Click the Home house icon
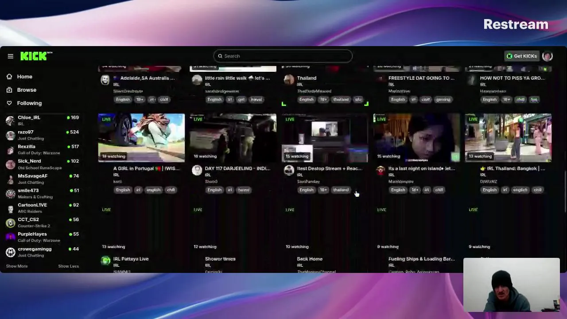The height and width of the screenshot is (319, 567). pos(9,77)
